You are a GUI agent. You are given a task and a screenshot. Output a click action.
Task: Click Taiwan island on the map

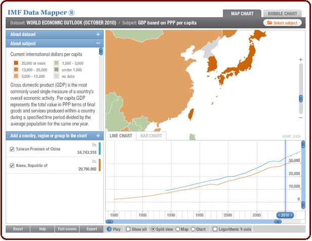(191, 114)
